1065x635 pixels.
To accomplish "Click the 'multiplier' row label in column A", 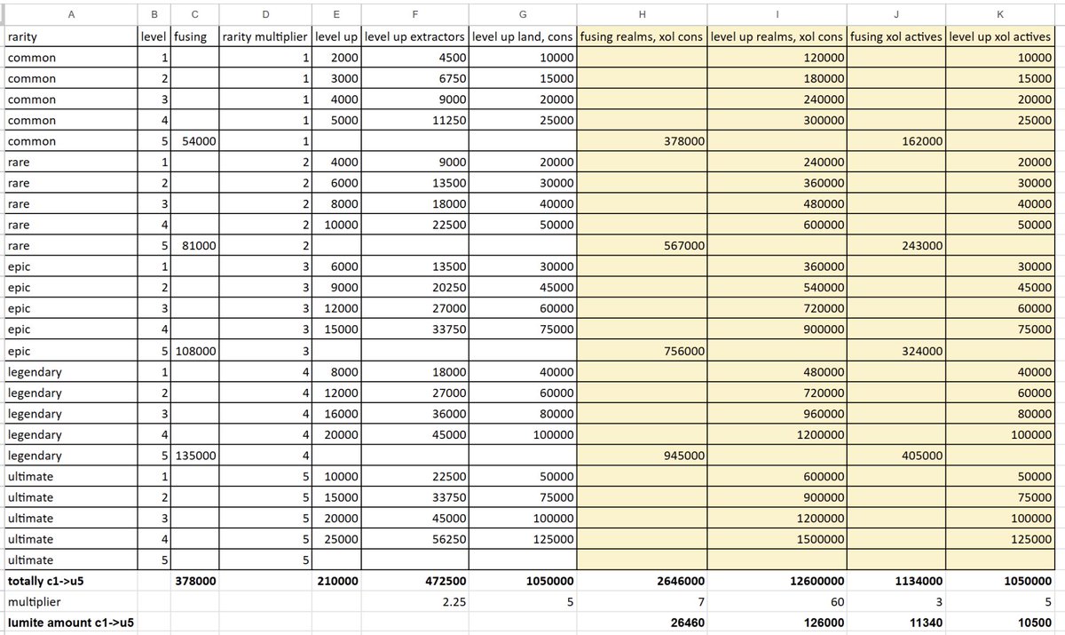I will [72, 601].
